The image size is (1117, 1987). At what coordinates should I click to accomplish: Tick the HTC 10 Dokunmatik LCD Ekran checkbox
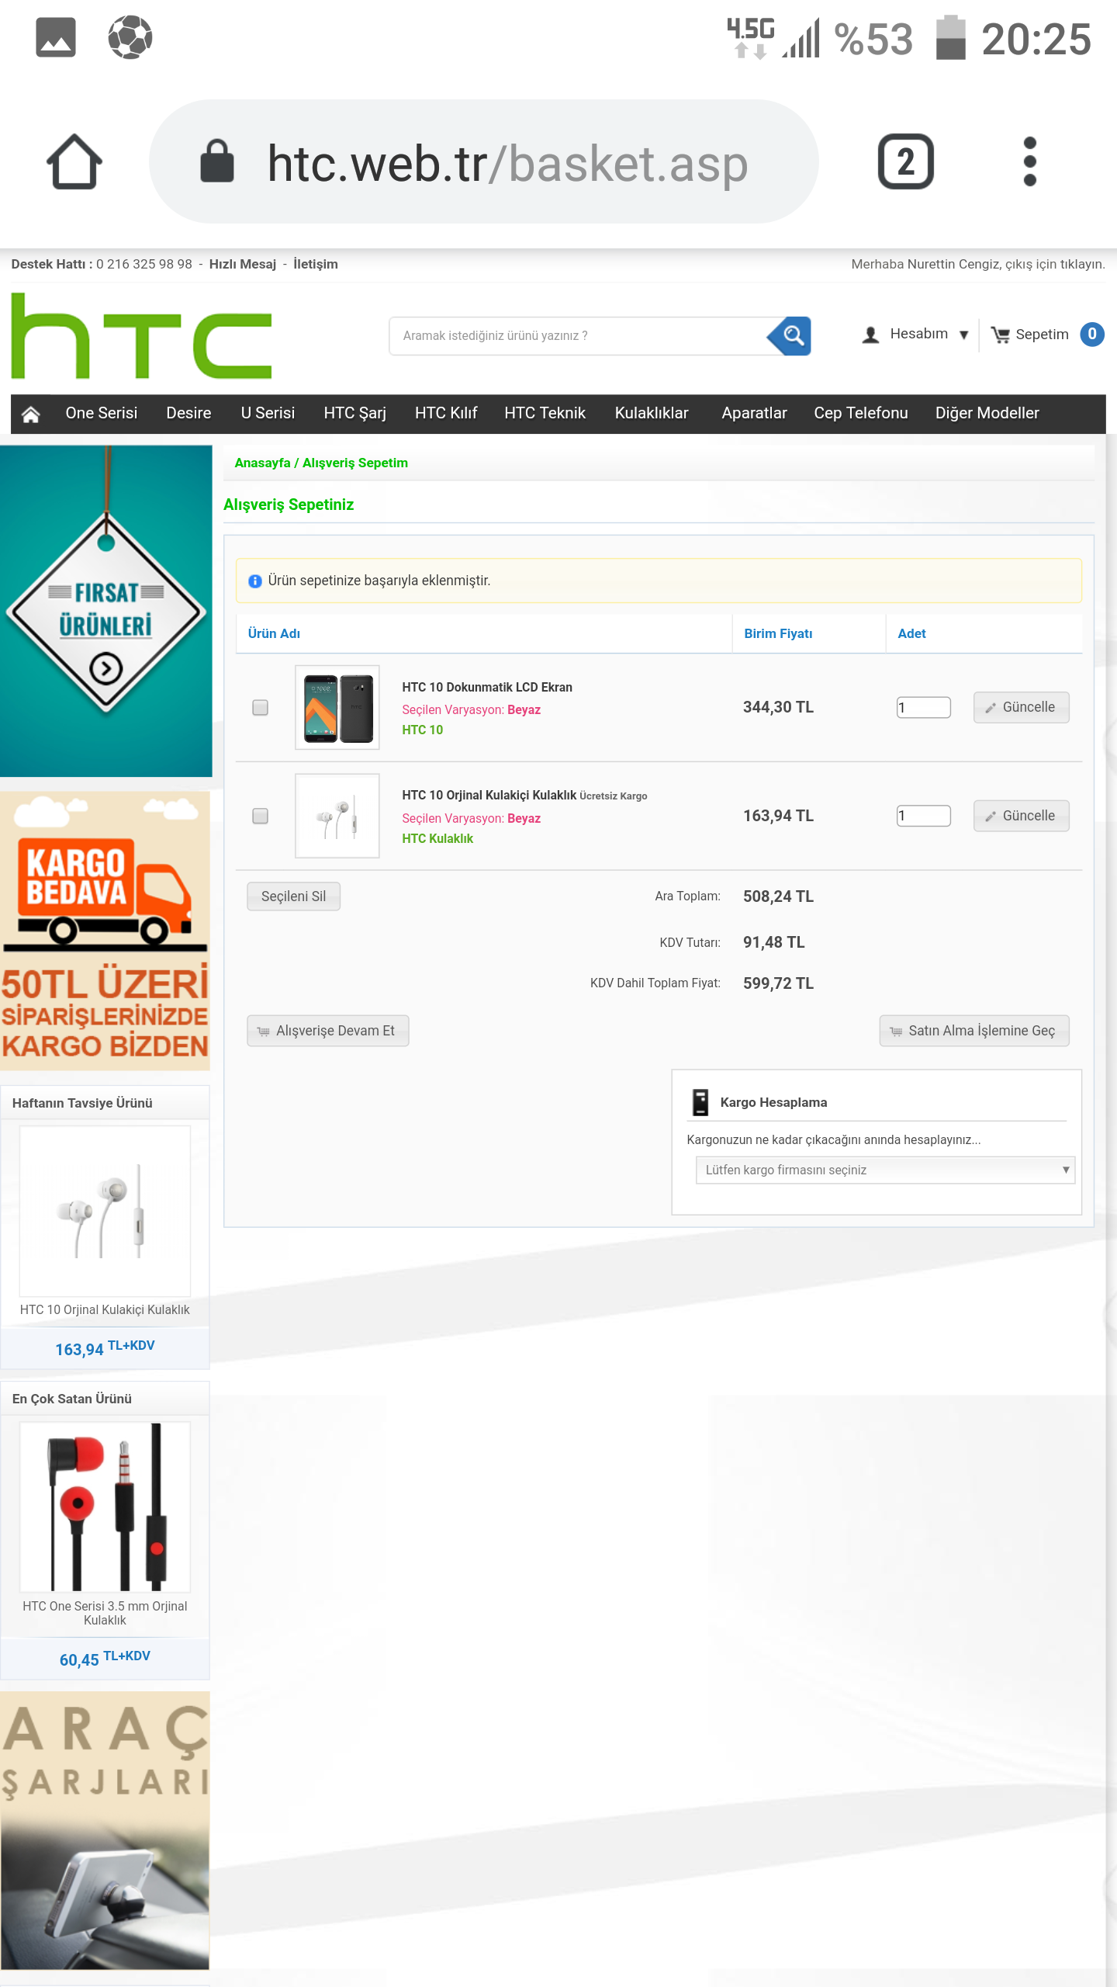260,707
